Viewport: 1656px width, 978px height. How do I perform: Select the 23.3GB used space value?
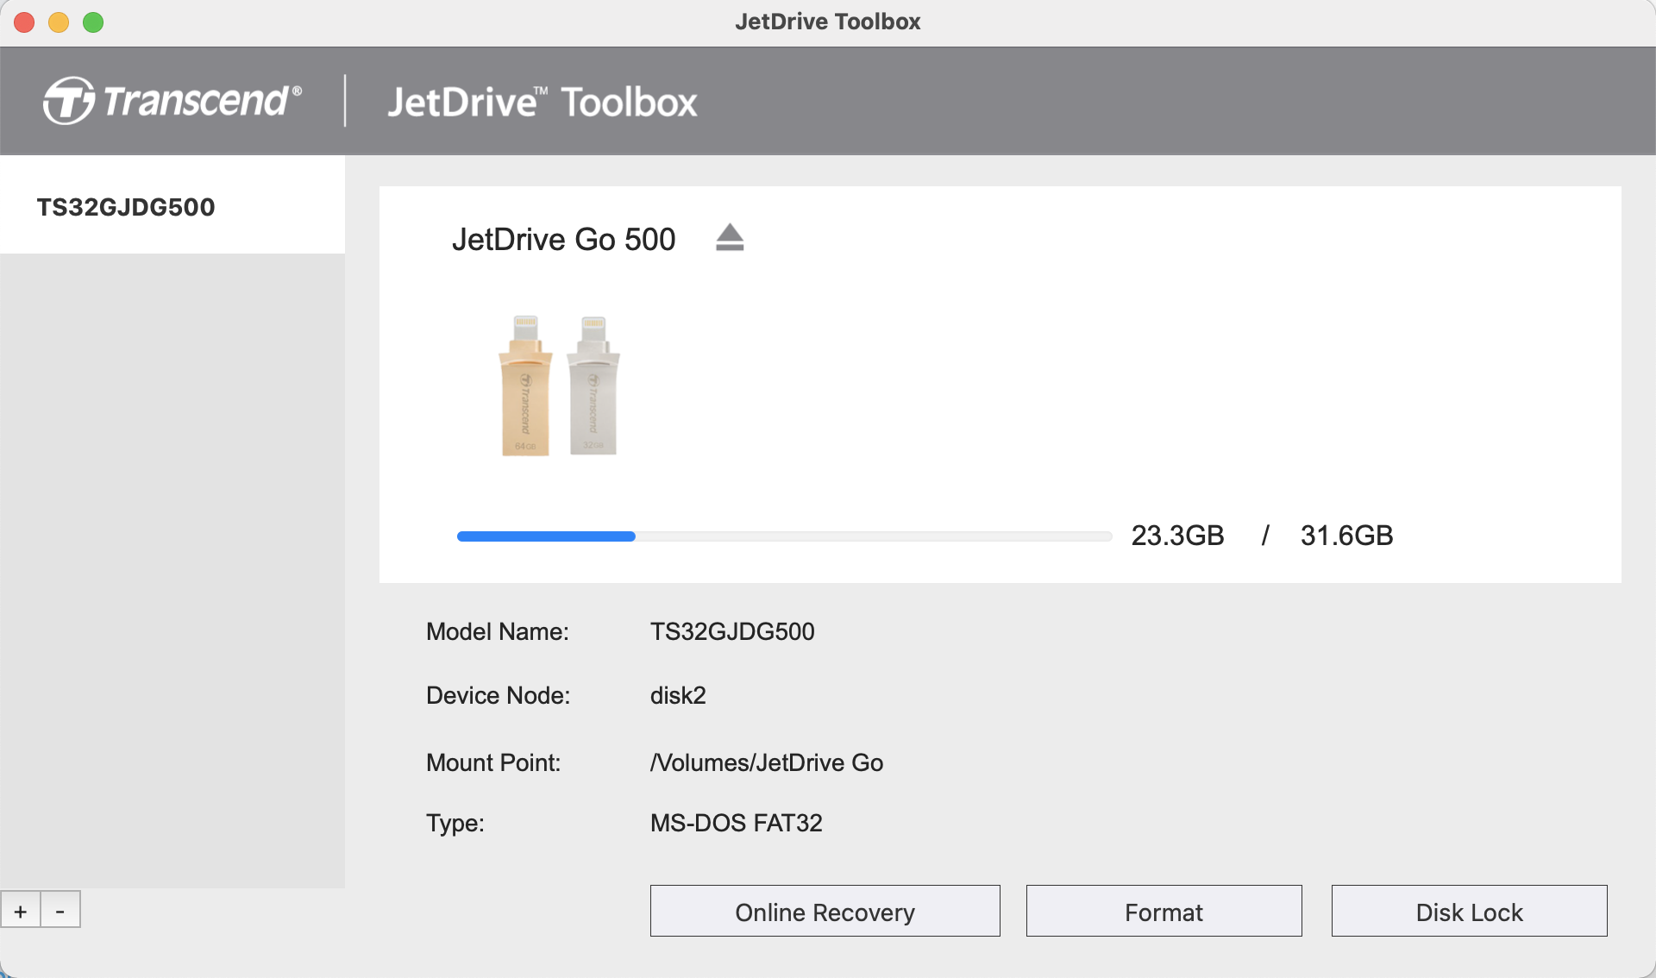1177,536
